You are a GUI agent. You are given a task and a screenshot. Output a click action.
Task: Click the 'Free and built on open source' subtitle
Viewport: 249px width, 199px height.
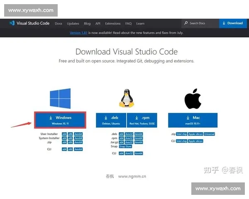pyautogui.click(x=127, y=61)
